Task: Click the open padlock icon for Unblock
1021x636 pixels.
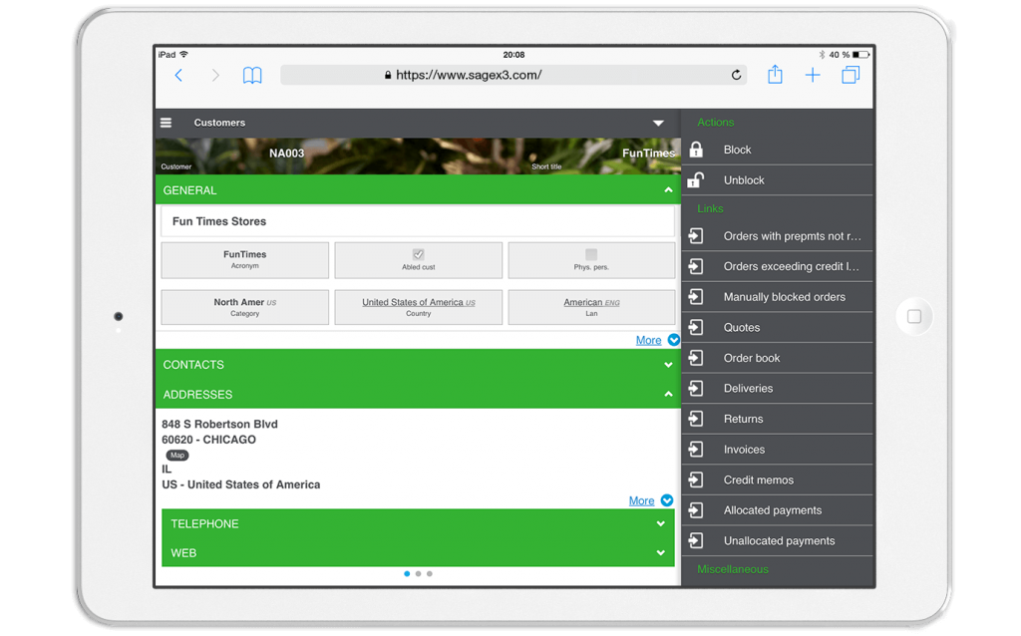Action: pos(696,180)
